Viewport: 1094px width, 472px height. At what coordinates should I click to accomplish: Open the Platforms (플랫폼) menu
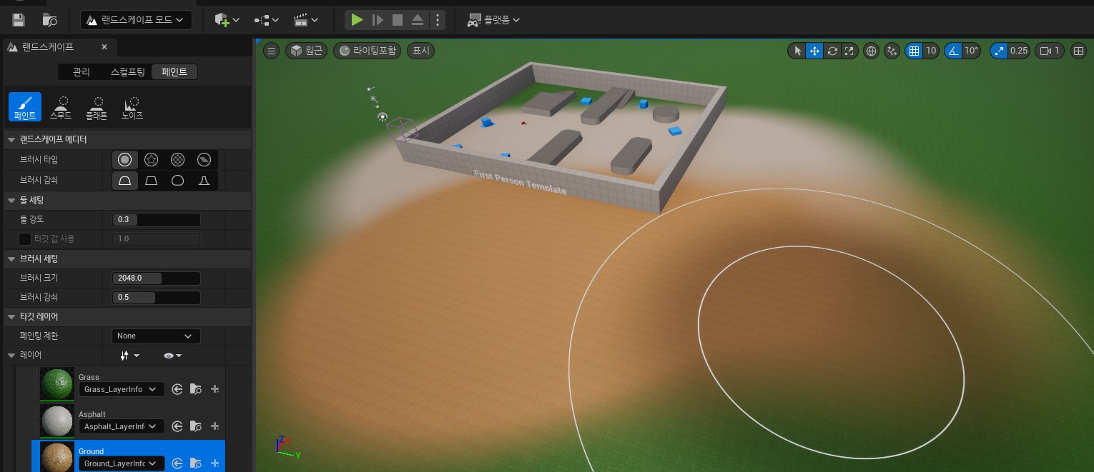[x=493, y=20]
